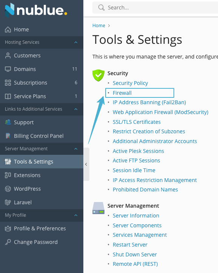The image size is (218, 273).
Task: Click the Billing Control Panel icon
Action: coord(8,136)
